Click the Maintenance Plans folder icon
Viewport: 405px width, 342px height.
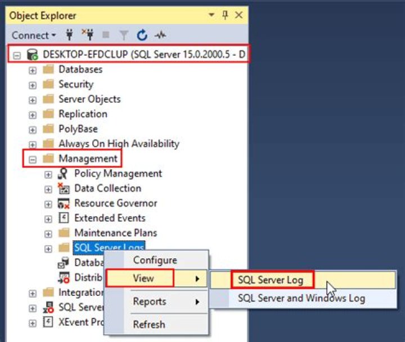click(64, 233)
